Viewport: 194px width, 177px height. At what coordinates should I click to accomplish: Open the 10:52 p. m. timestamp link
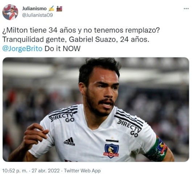coord(15,171)
